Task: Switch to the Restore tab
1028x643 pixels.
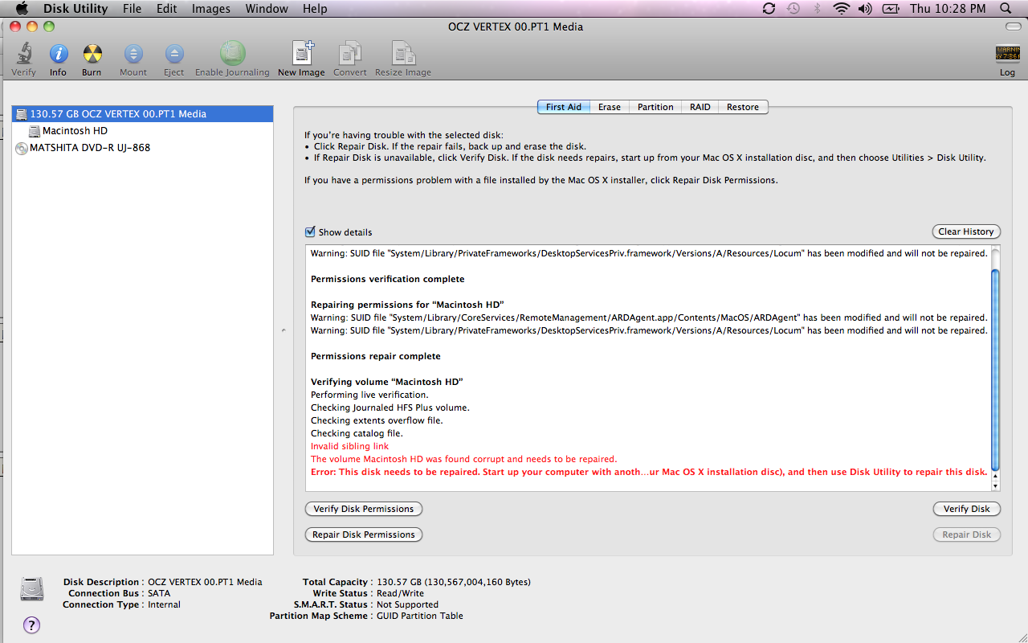Action: click(743, 107)
